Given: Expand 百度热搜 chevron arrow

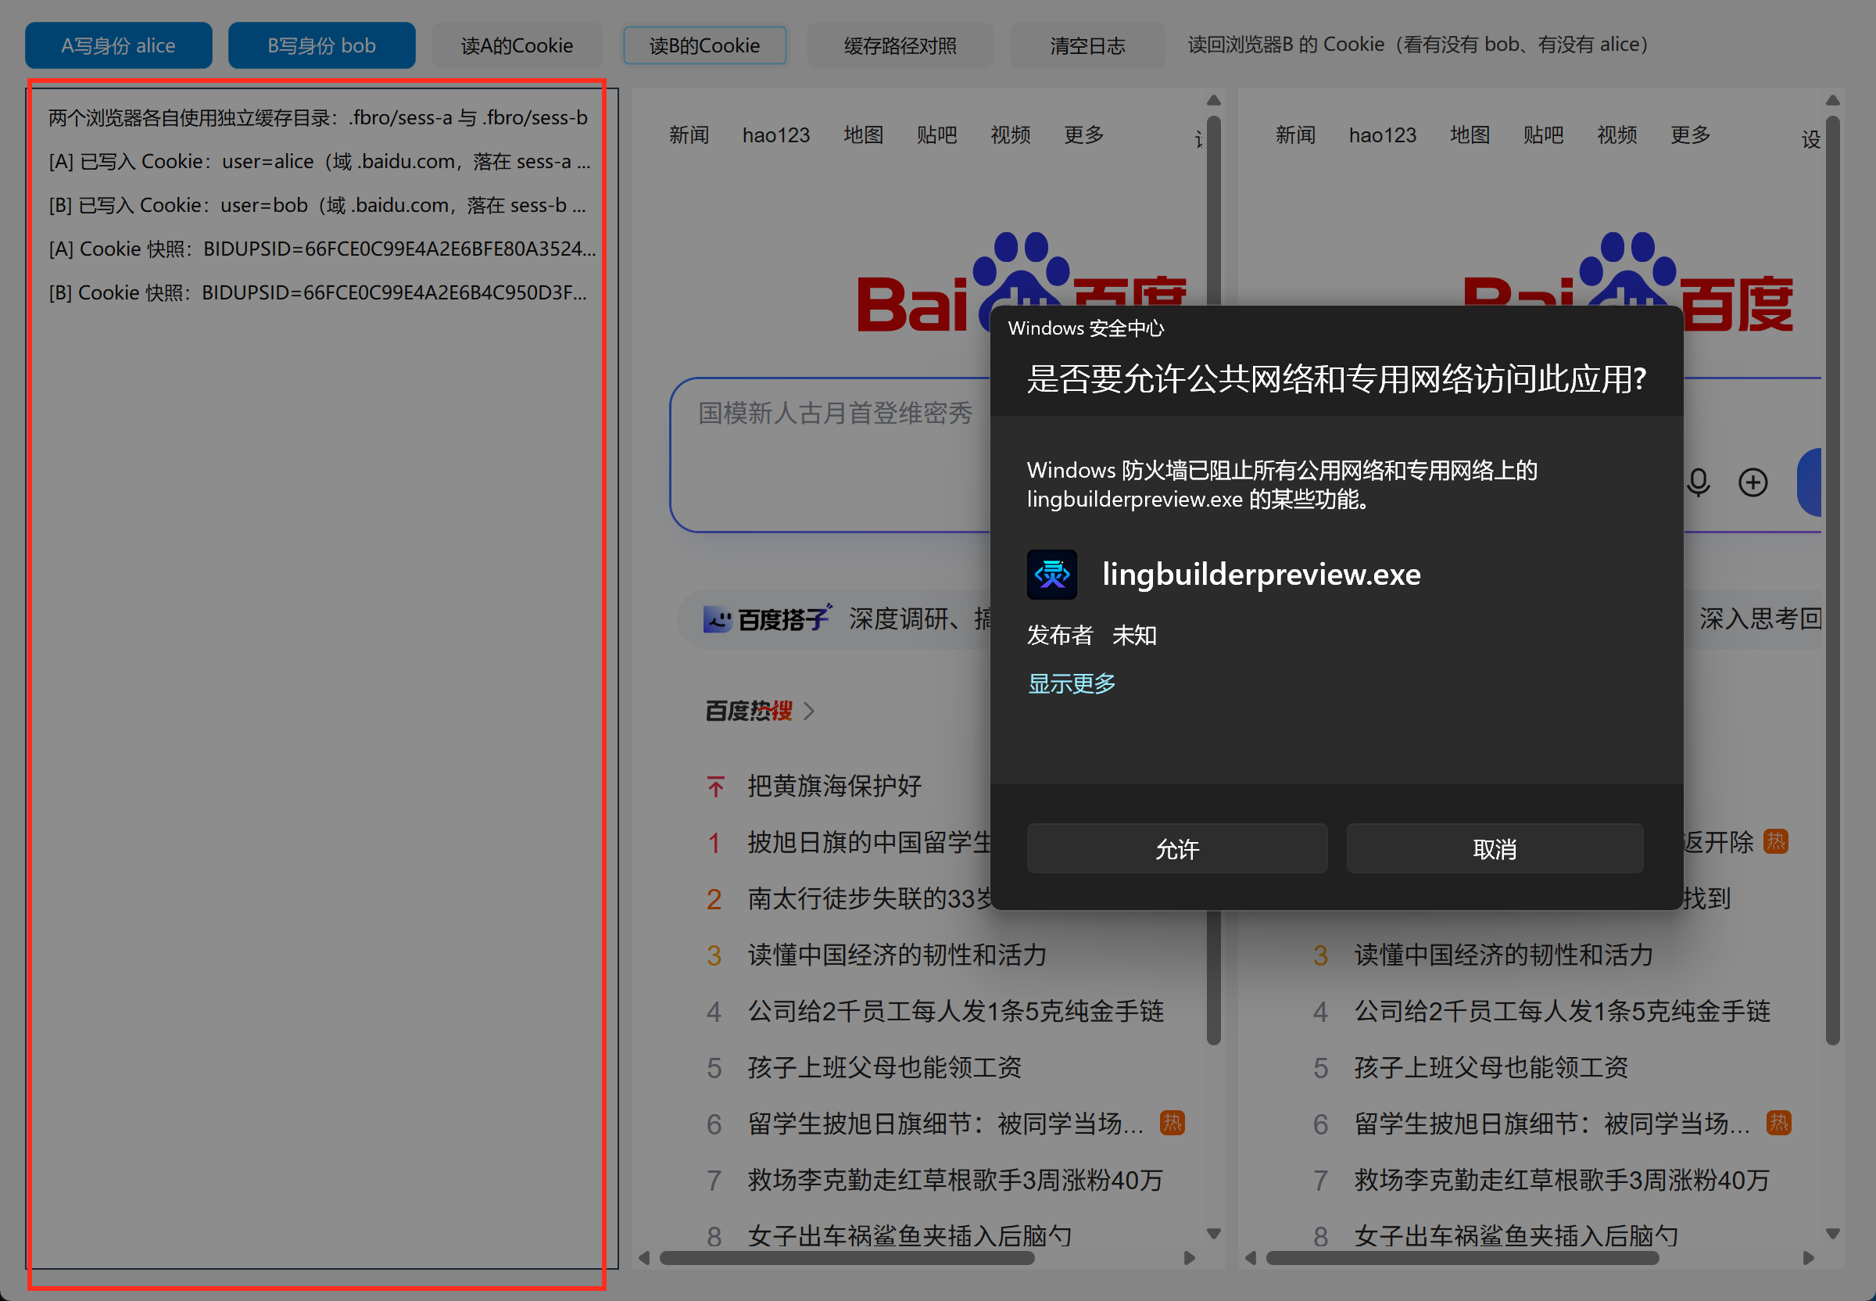Looking at the screenshot, I should pyautogui.click(x=808, y=711).
